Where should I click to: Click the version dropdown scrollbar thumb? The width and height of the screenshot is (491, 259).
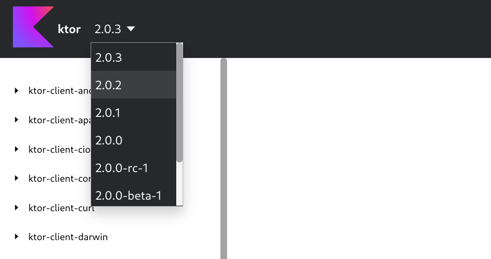[179, 102]
